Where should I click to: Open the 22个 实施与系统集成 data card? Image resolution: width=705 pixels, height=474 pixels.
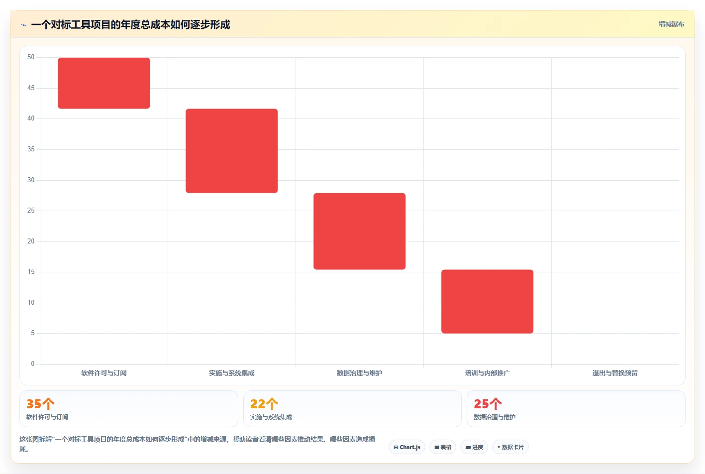pos(352,409)
